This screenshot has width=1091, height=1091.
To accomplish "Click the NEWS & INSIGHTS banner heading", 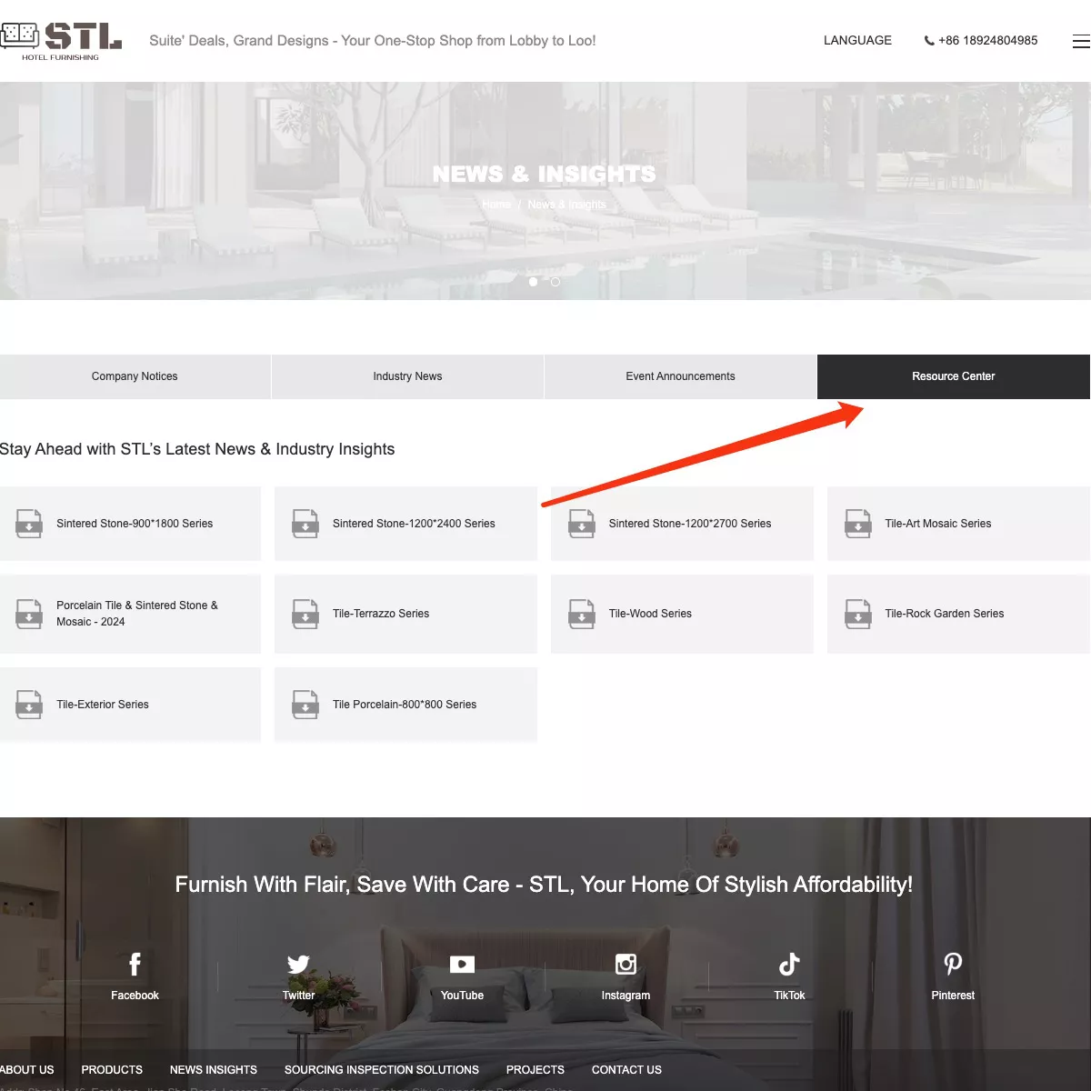I will point(544,174).
